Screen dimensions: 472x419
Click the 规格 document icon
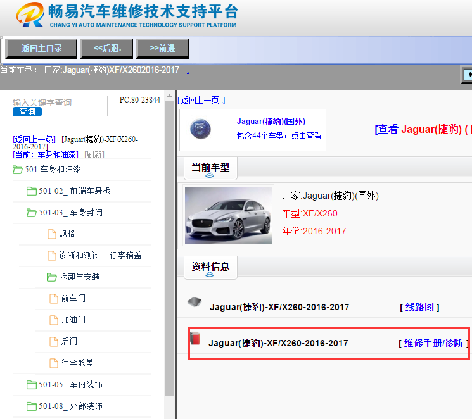point(52,234)
